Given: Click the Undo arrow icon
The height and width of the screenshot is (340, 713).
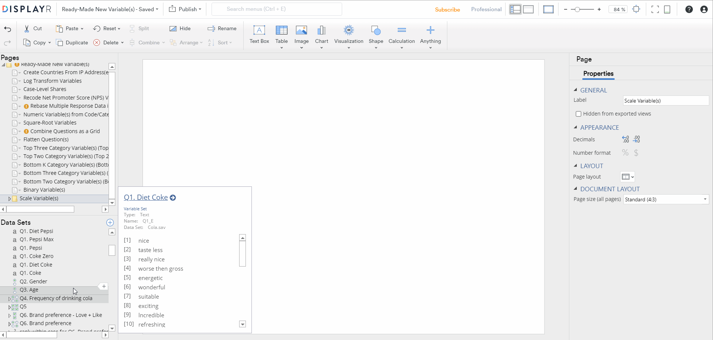Looking at the screenshot, I should (7, 29).
